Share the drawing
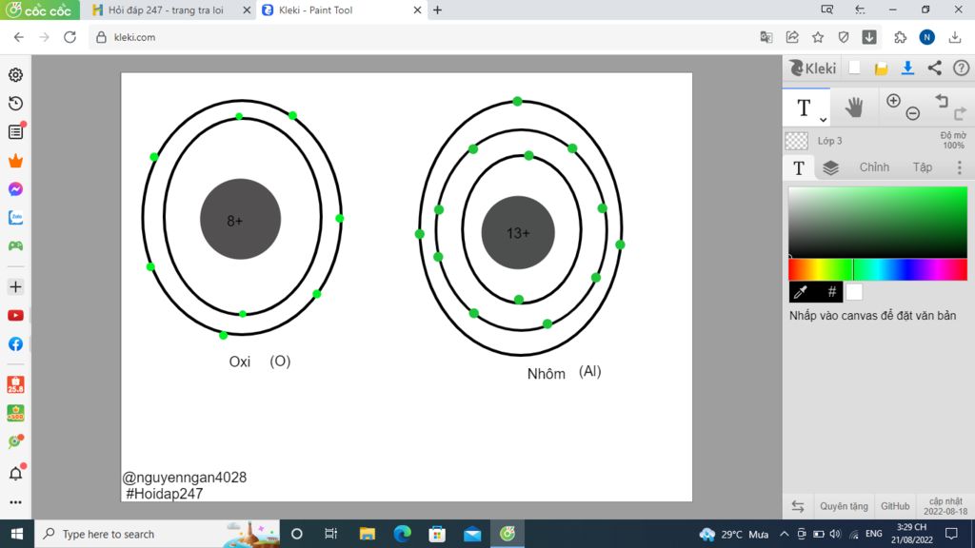Image resolution: width=975 pixels, height=548 pixels. [935, 68]
